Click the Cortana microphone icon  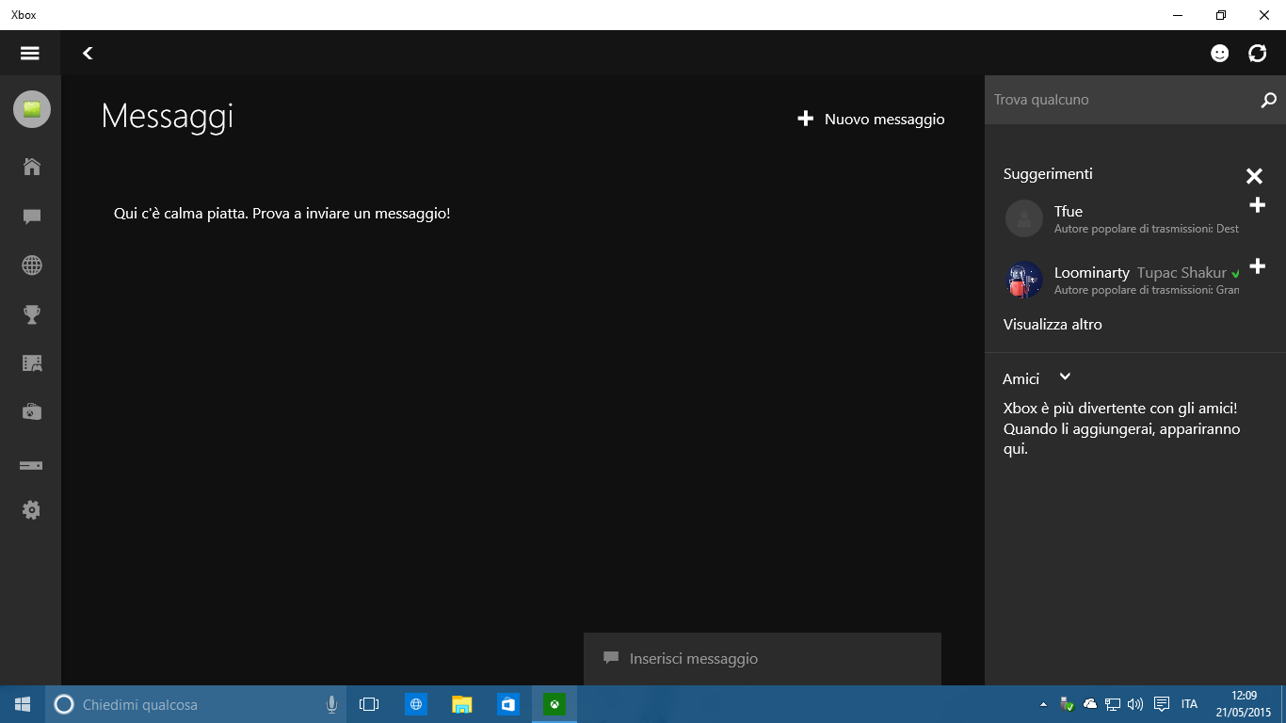coord(331,704)
